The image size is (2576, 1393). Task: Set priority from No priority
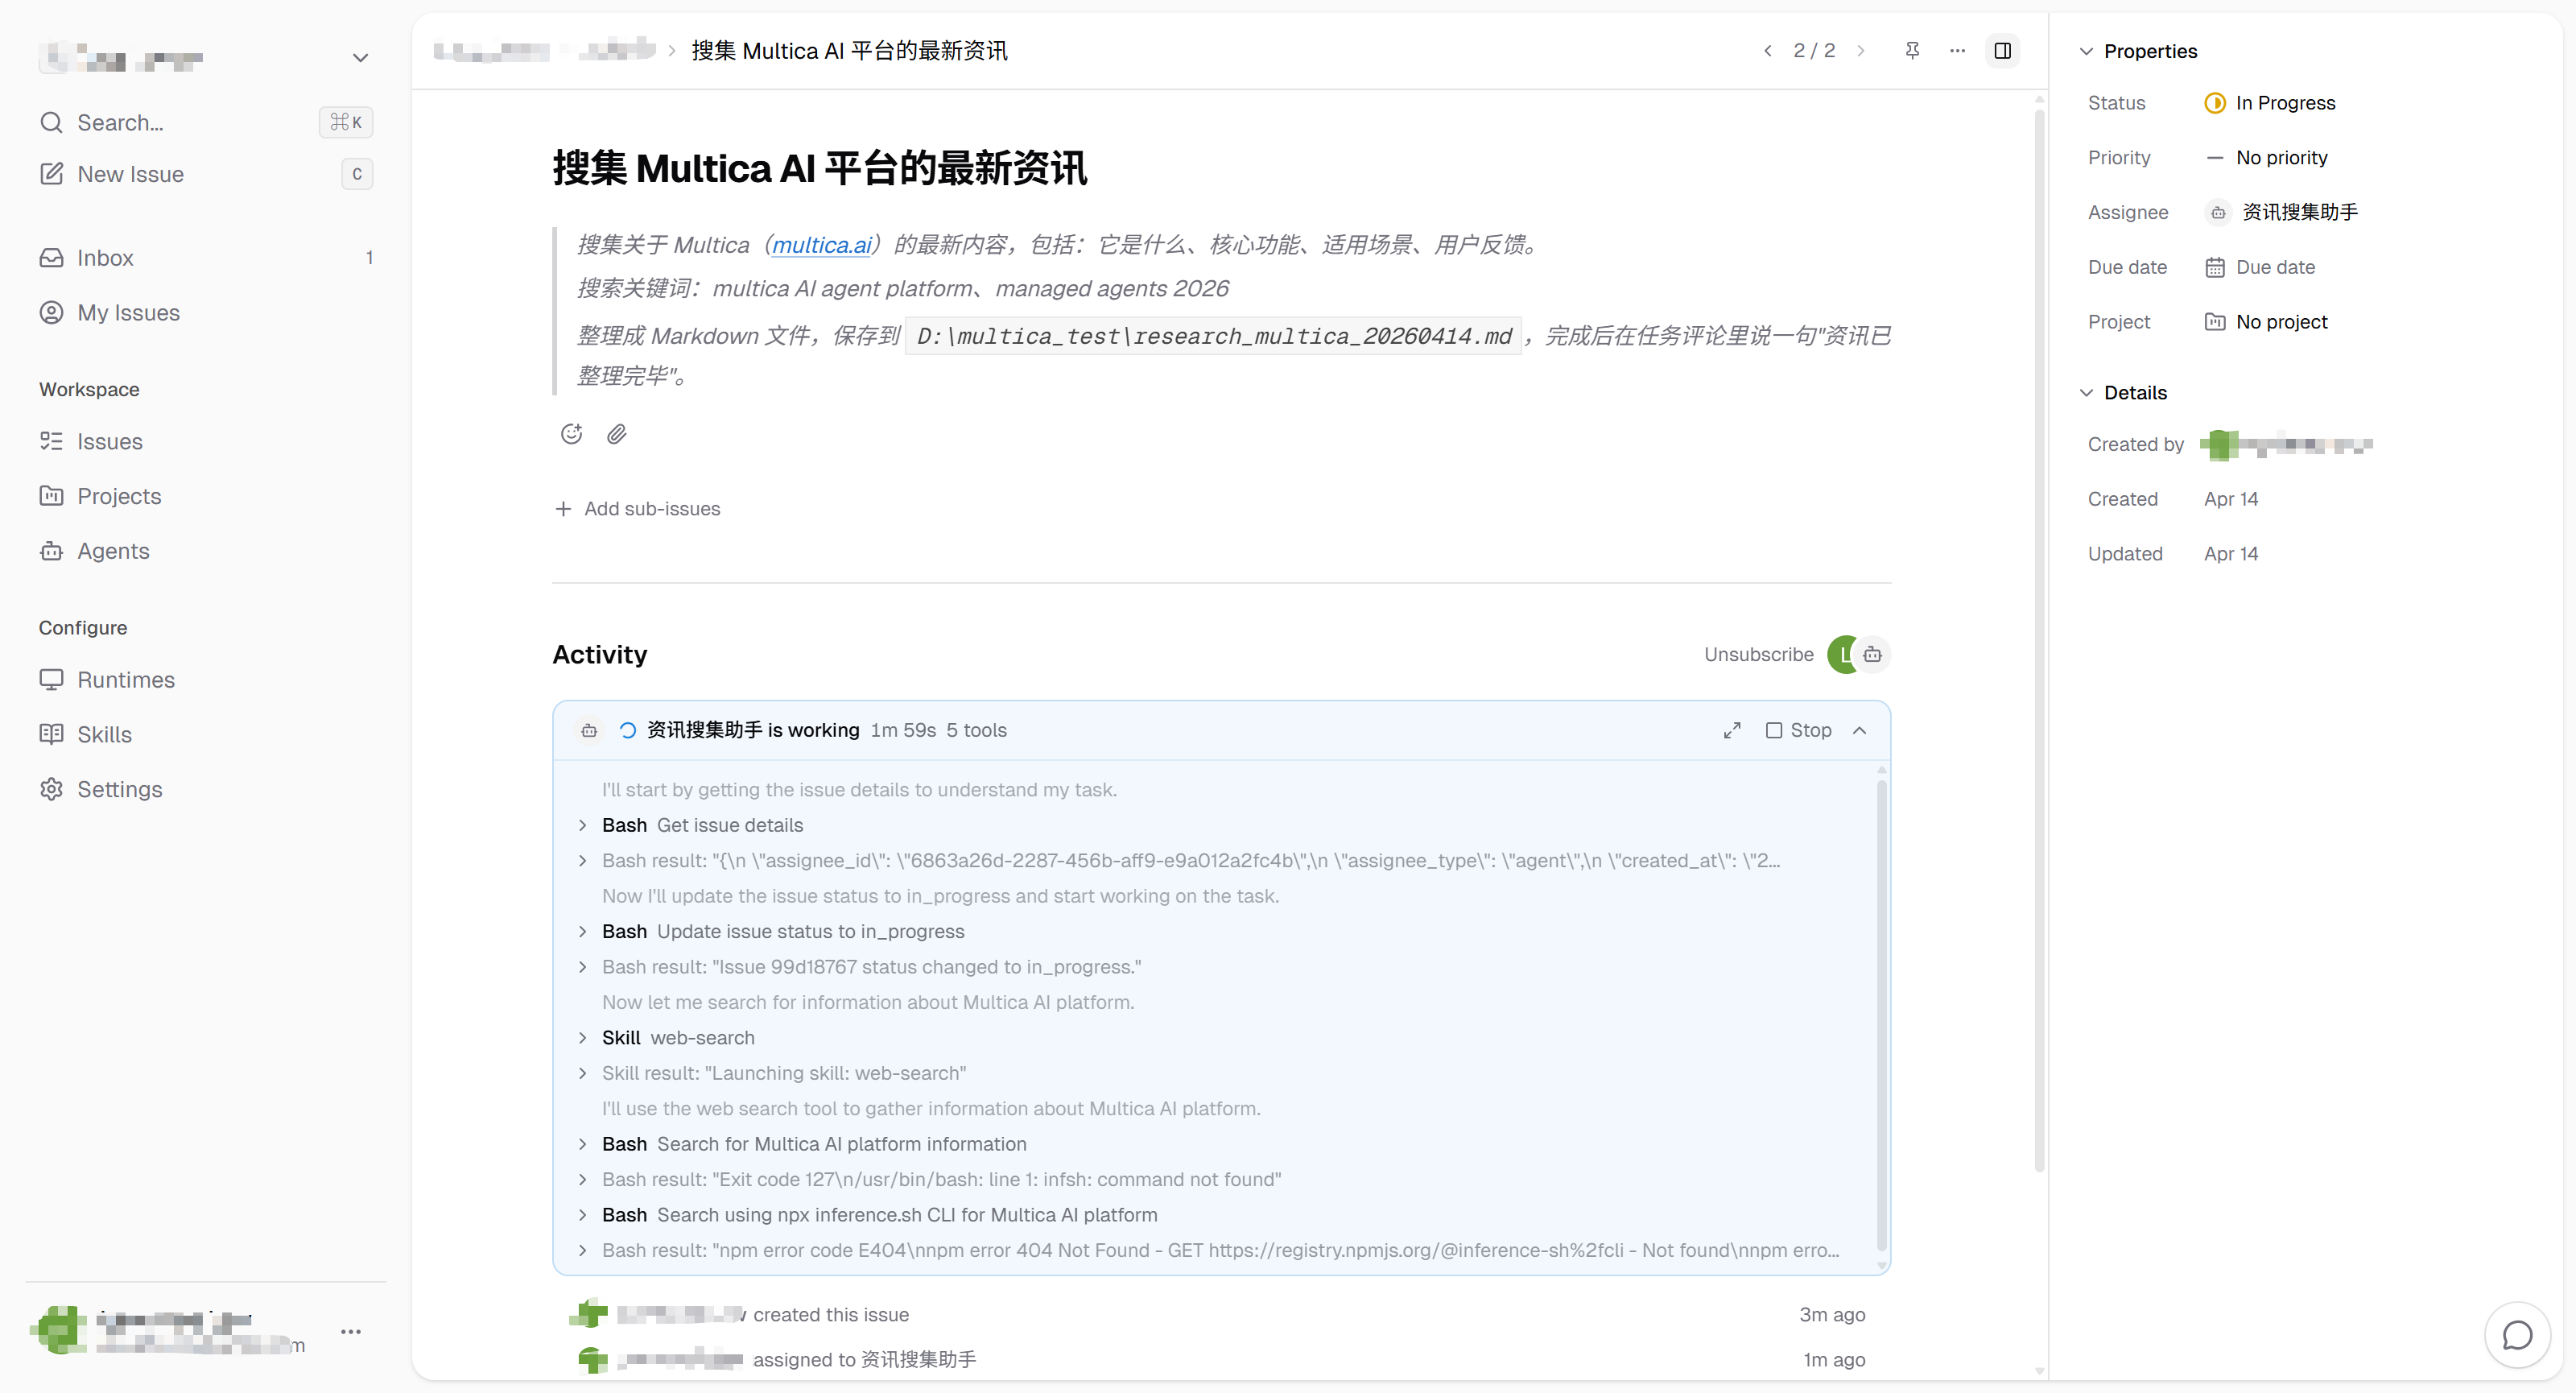click(2266, 158)
